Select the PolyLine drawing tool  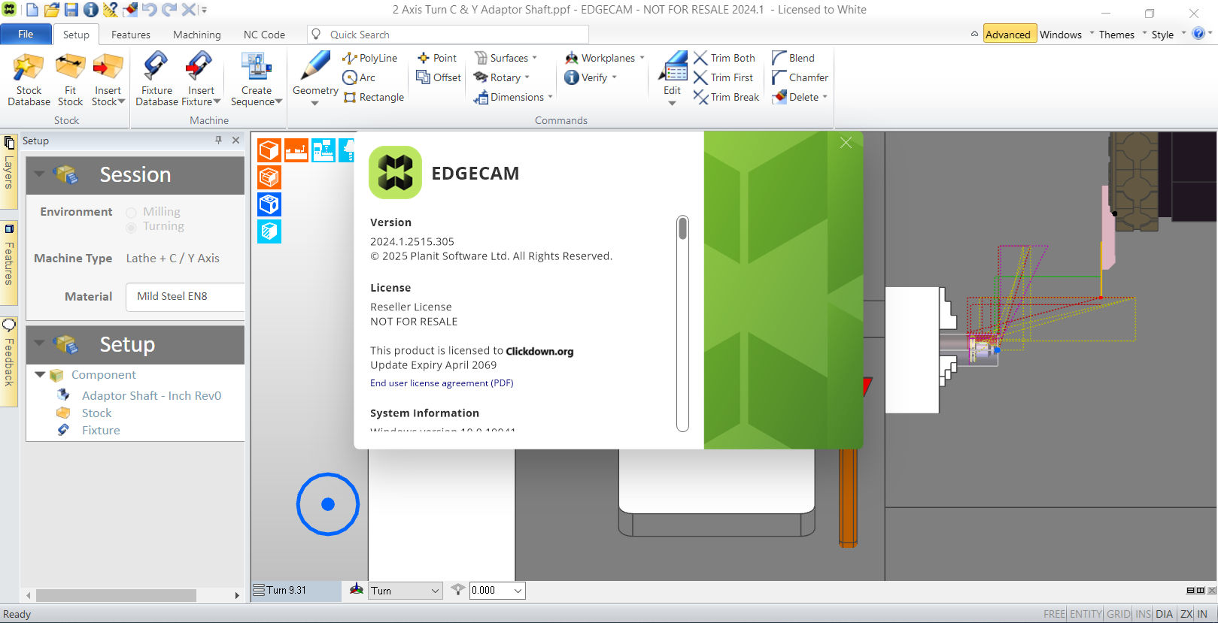point(370,58)
